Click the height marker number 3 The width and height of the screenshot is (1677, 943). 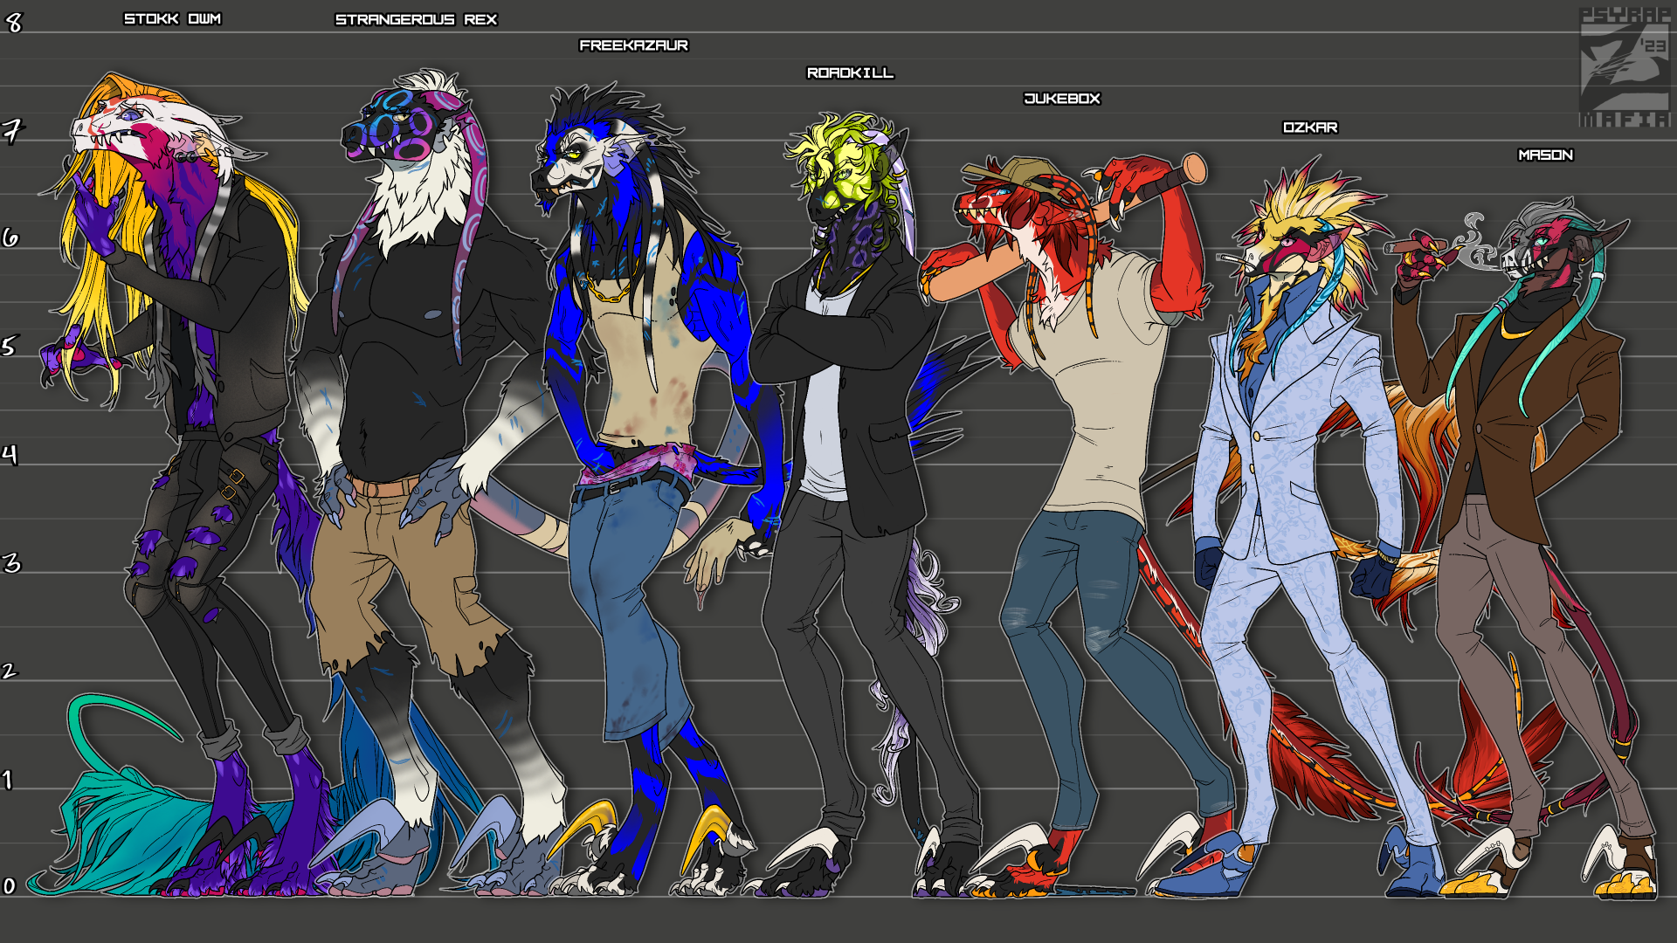pyautogui.click(x=11, y=563)
